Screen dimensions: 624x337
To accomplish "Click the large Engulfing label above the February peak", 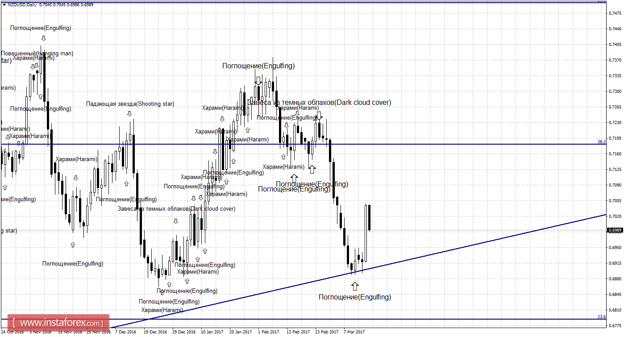I will (258, 66).
